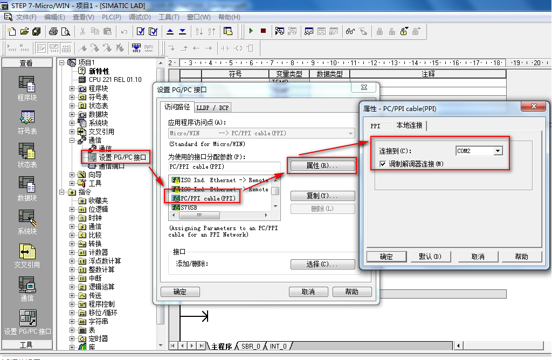Open 系统块 in the left navigation bar

click(x=27, y=222)
